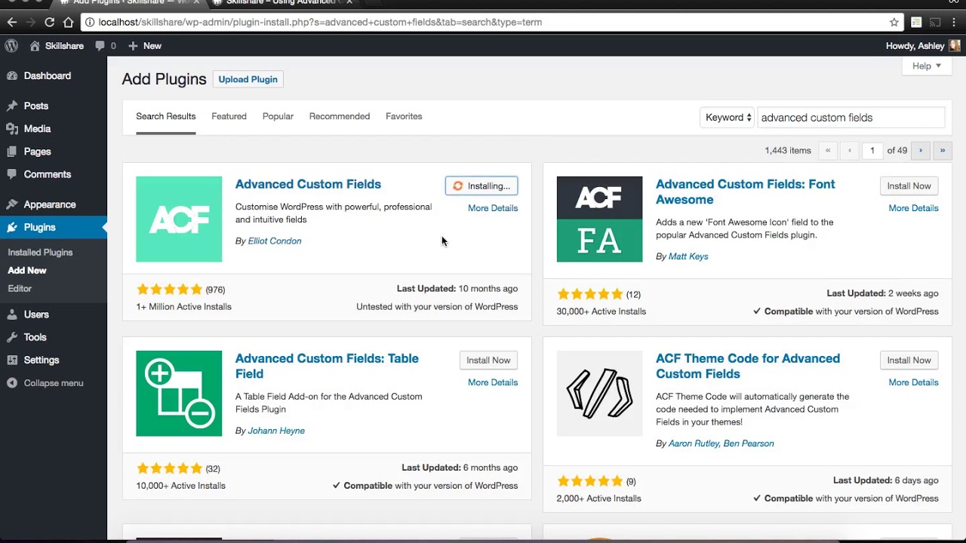Click the ACF Theme Code plugin thumbnail
966x543 pixels.
pyautogui.click(x=599, y=394)
